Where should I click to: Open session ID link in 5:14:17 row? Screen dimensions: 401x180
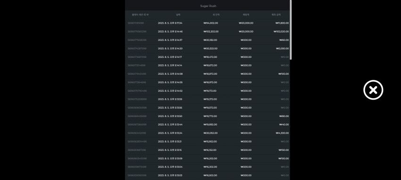[x=137, y=57]
